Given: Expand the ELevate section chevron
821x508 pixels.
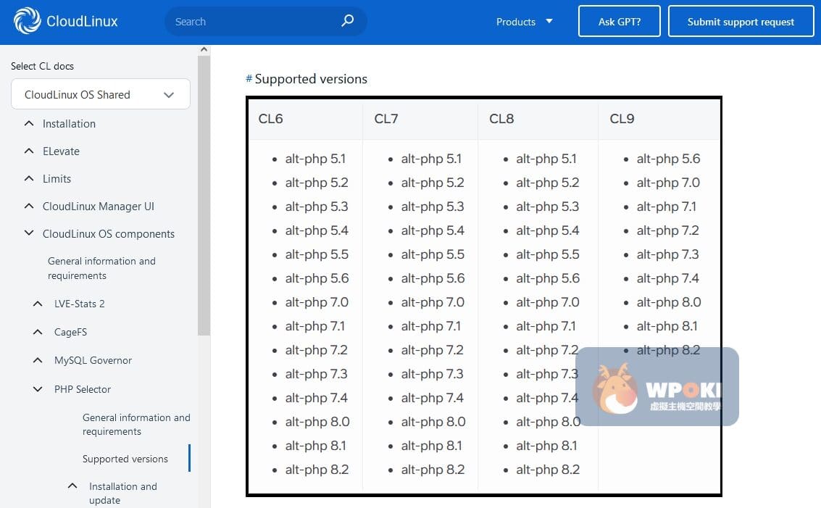Looking at the screenshot, I should point(29,151).
